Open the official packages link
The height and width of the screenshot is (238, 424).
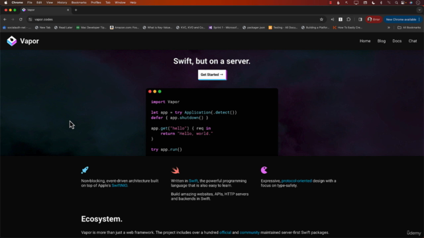pyautogui.click(x=225, y=232)
